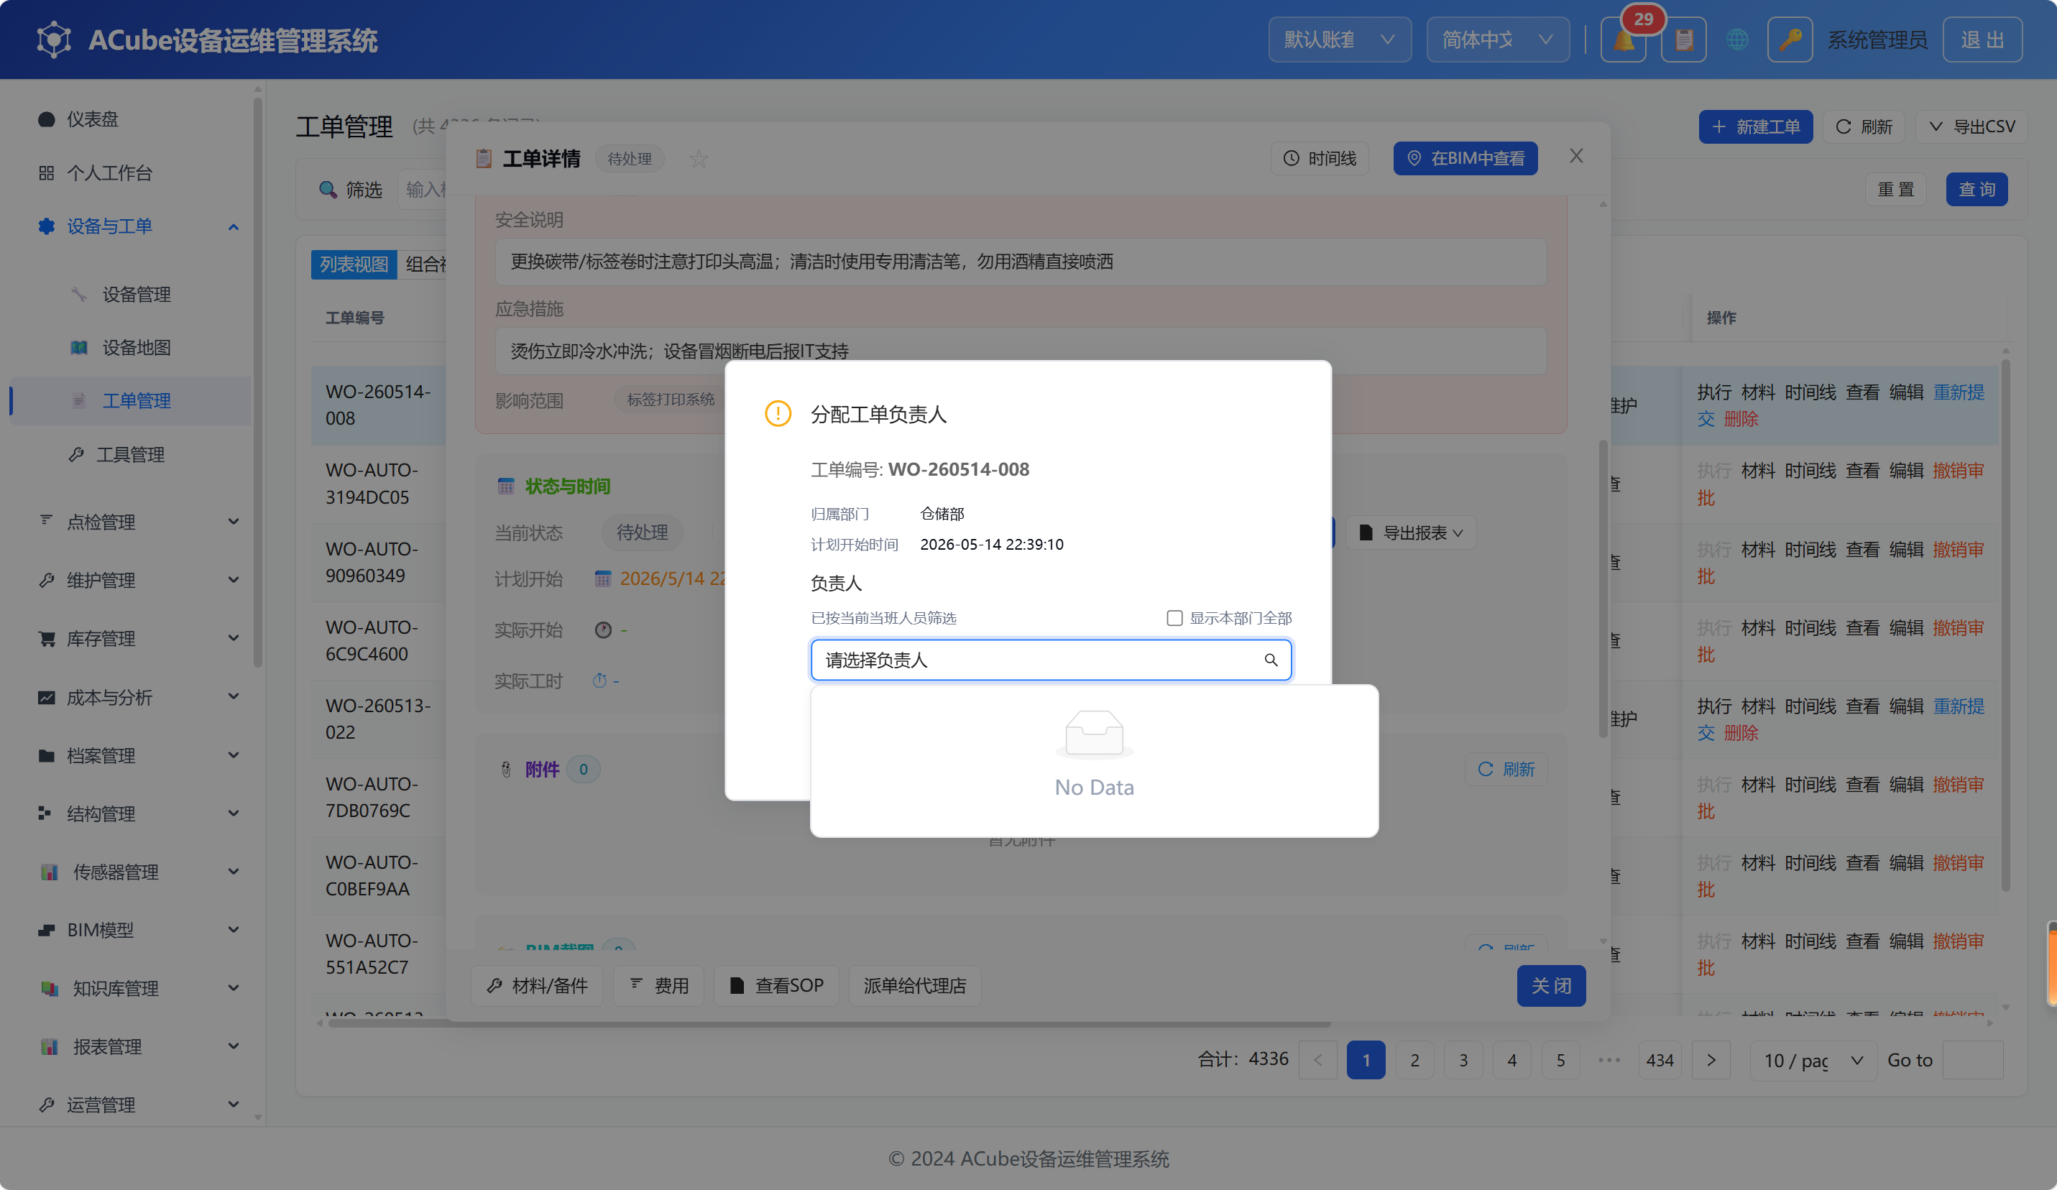Click 派单给代理店 button
This screenshot has width=2057, height=1190.
point(914,986)
